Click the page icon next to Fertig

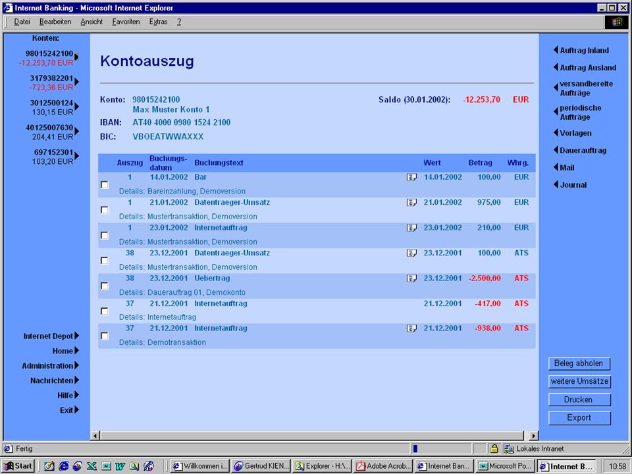tap(9, 448)
